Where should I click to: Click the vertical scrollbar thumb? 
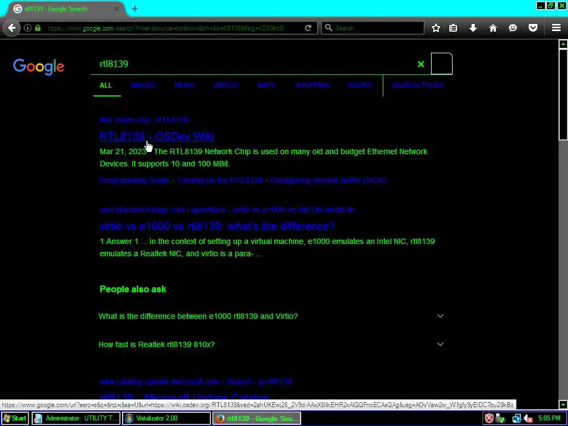[x=563, y=94]
